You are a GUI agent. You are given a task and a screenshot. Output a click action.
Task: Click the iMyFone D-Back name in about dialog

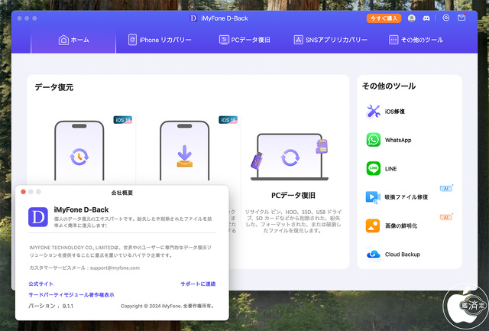click(x=81, y=209)
